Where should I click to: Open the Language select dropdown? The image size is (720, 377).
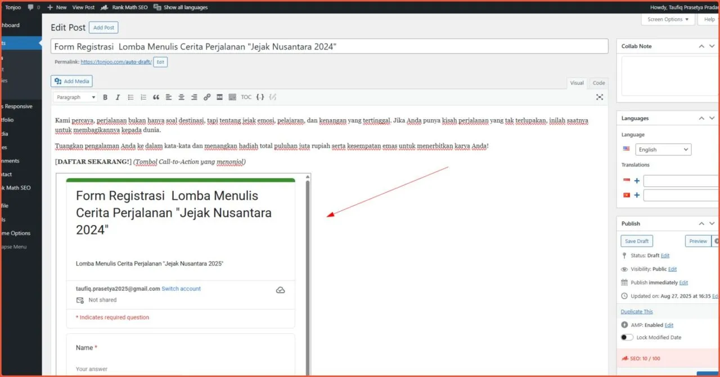(663, 150)
